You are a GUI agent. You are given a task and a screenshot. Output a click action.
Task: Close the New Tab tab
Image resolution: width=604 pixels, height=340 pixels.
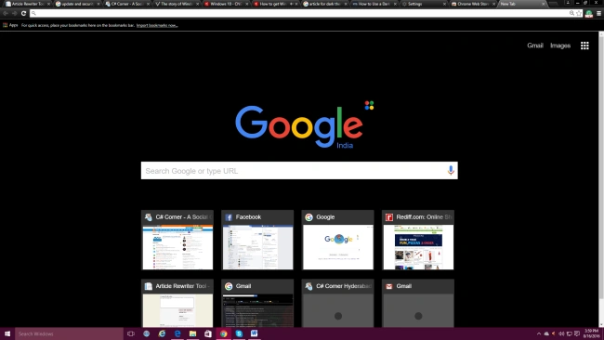(544, 4)
